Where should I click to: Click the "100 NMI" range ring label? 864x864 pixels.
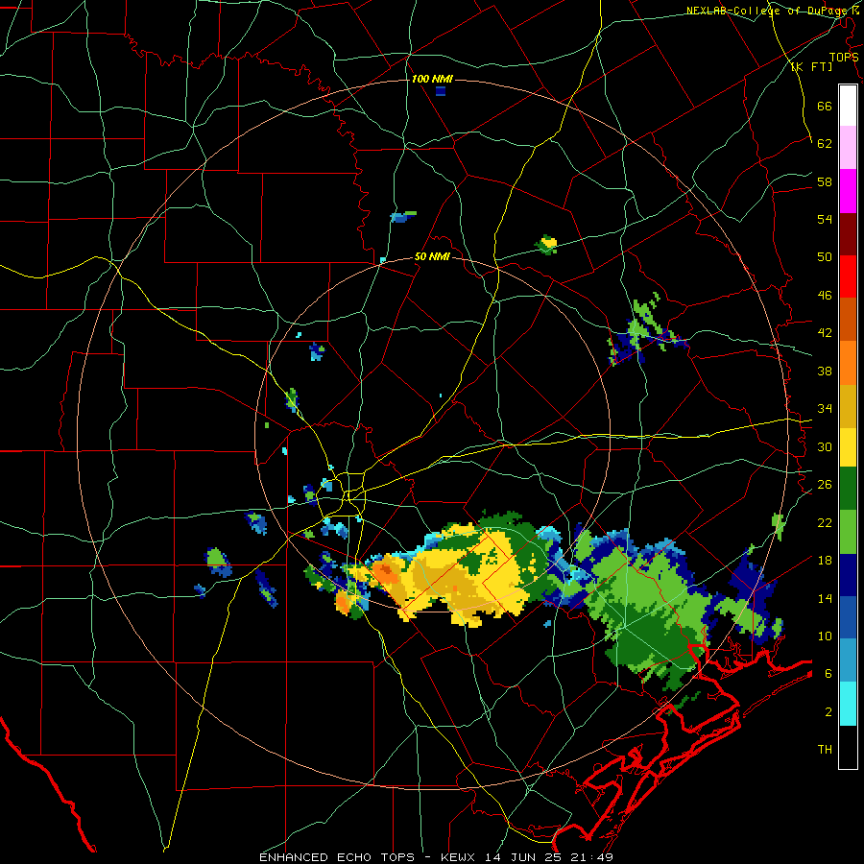432,80
